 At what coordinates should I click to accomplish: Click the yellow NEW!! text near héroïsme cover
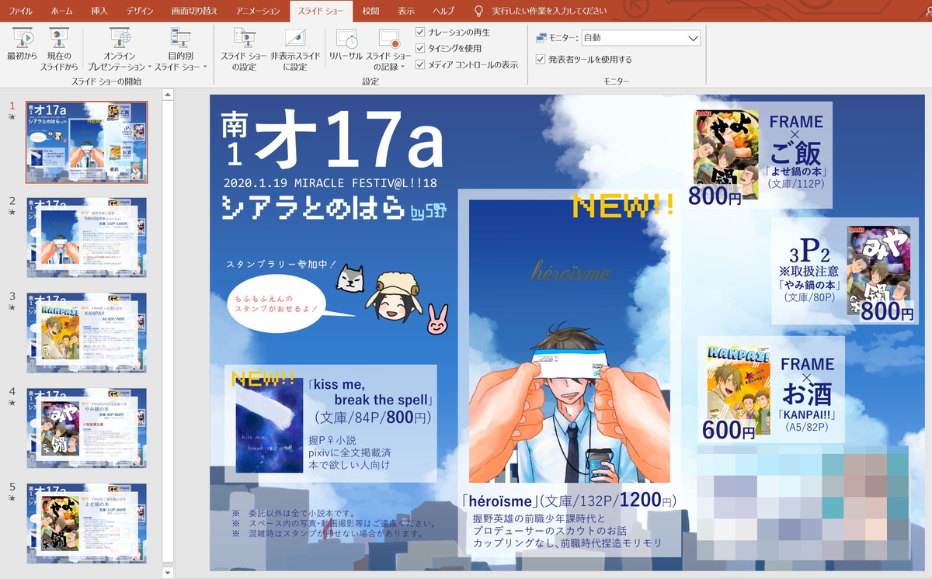[x=624, y=206]
